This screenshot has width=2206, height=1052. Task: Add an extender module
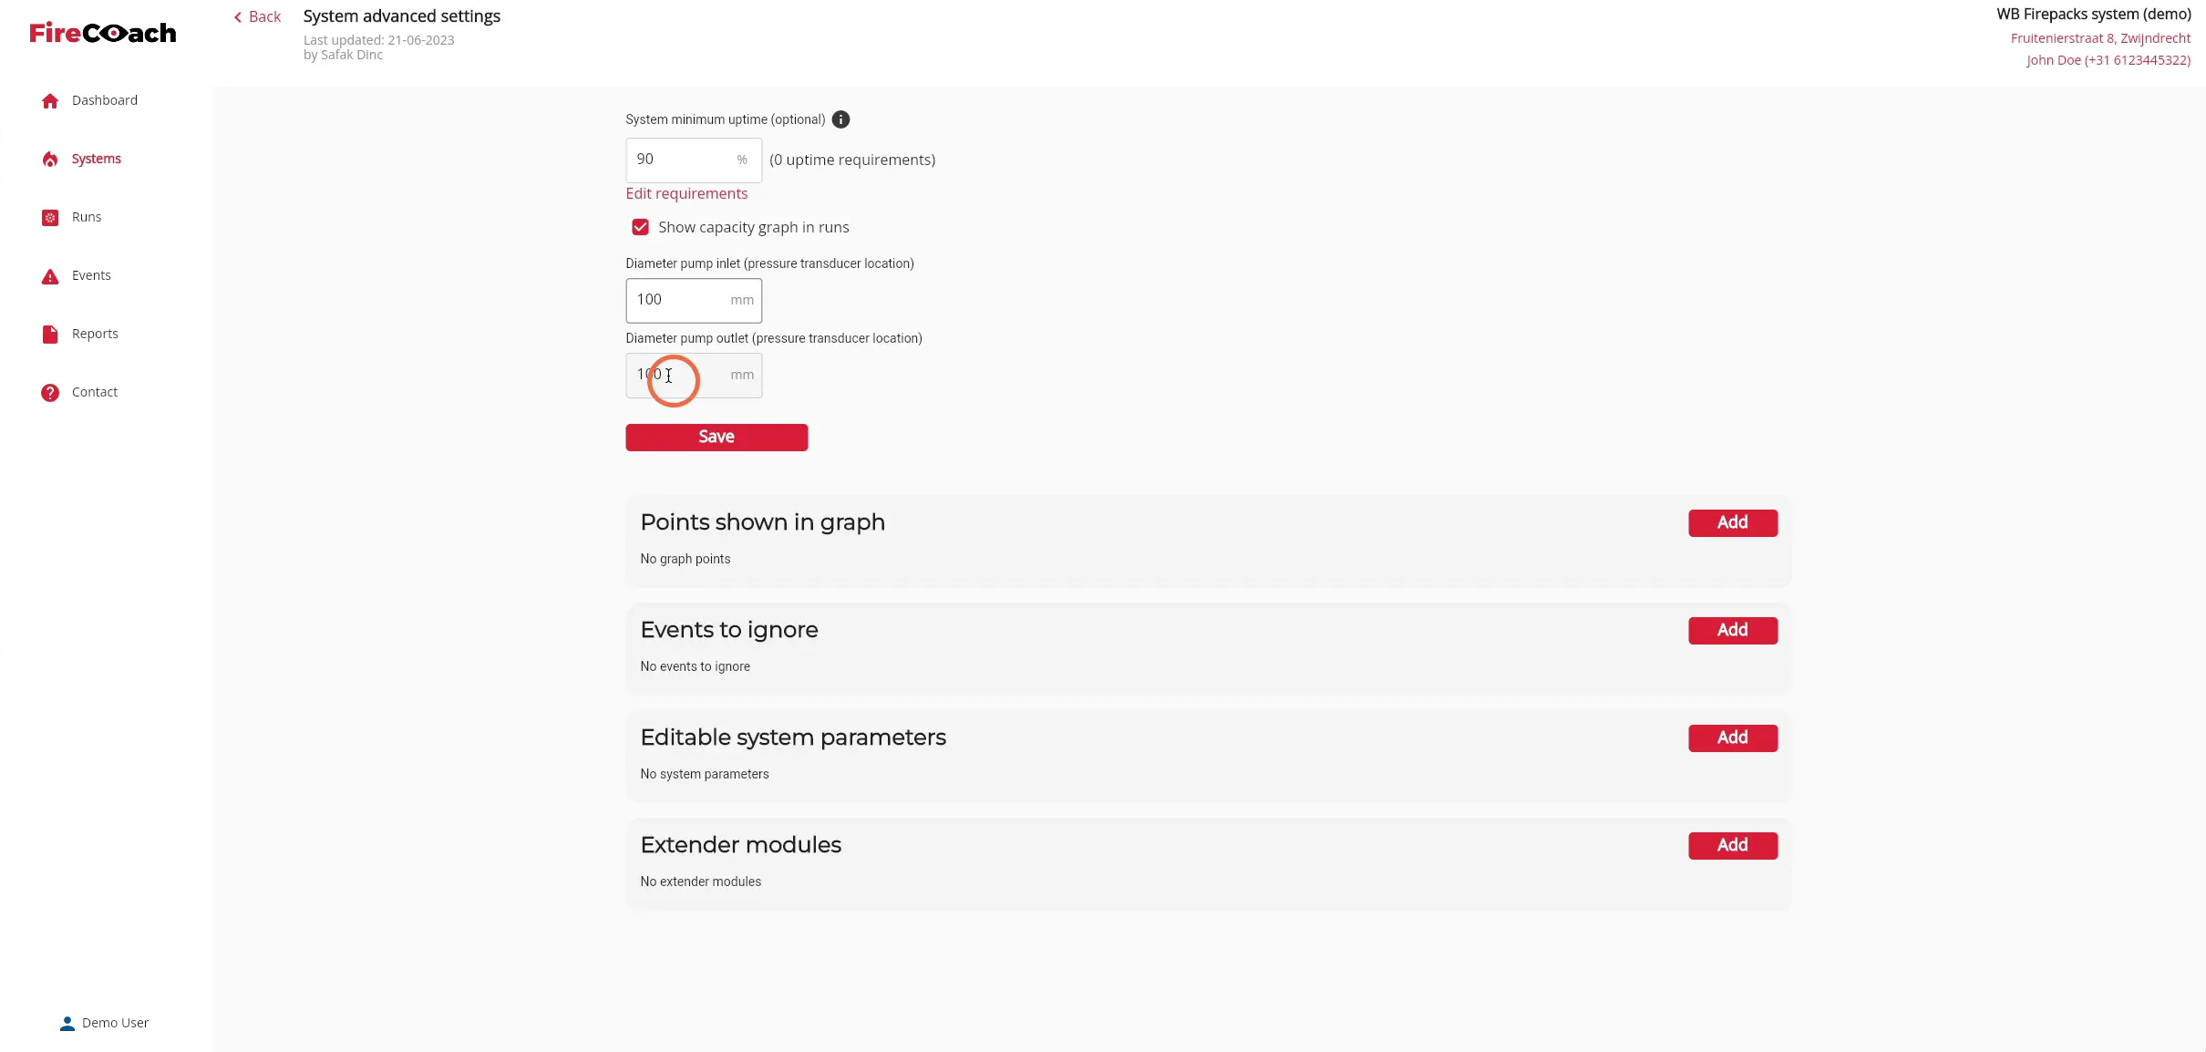[x=1732, y=845]
